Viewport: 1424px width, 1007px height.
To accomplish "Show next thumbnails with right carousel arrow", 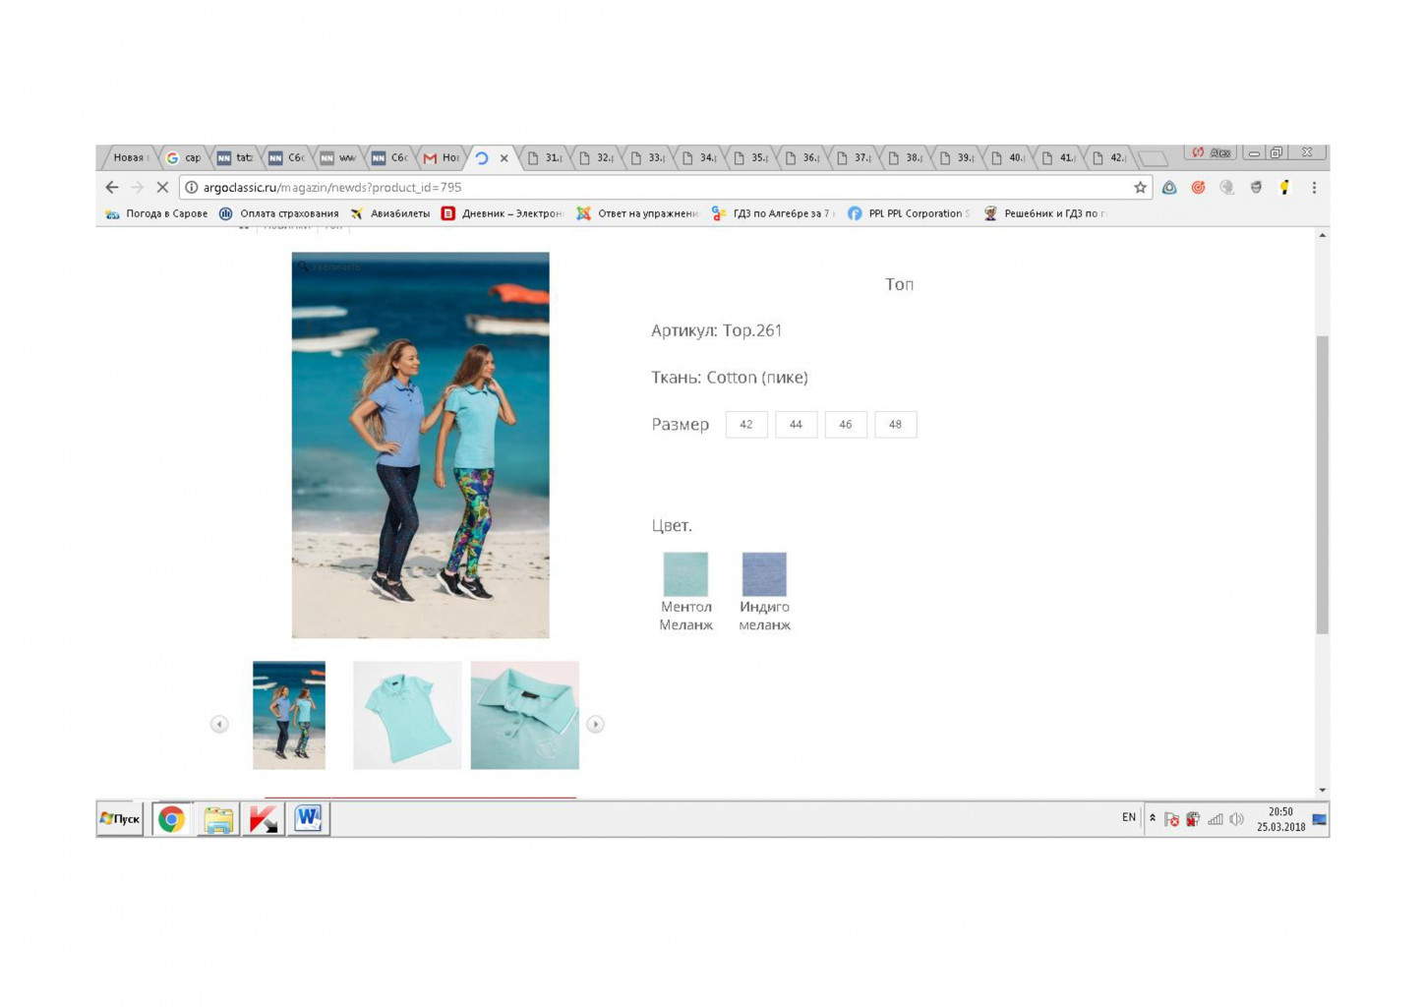I will (x=595, y=724).
